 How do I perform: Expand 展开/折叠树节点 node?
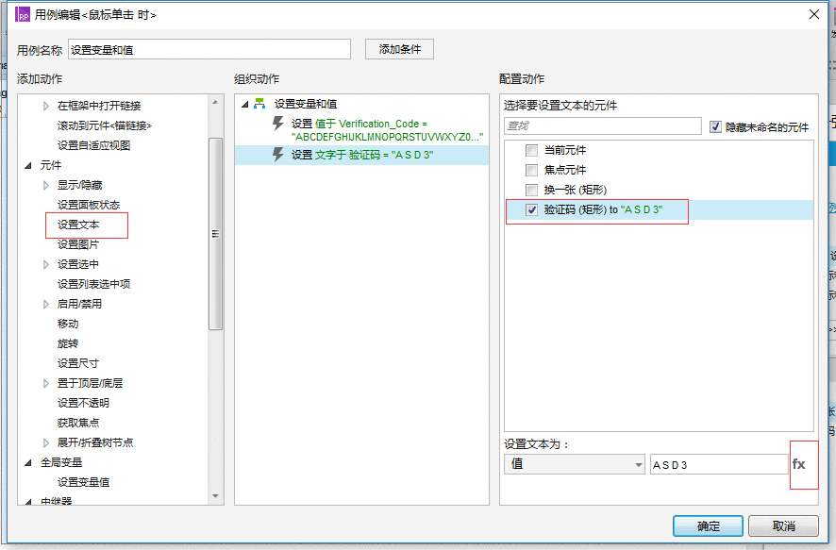[46, 442]
